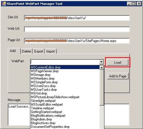Choose DocumentSetProperties.dwp entry
This screenshot has width=143, height=129.
pos(65,127)
